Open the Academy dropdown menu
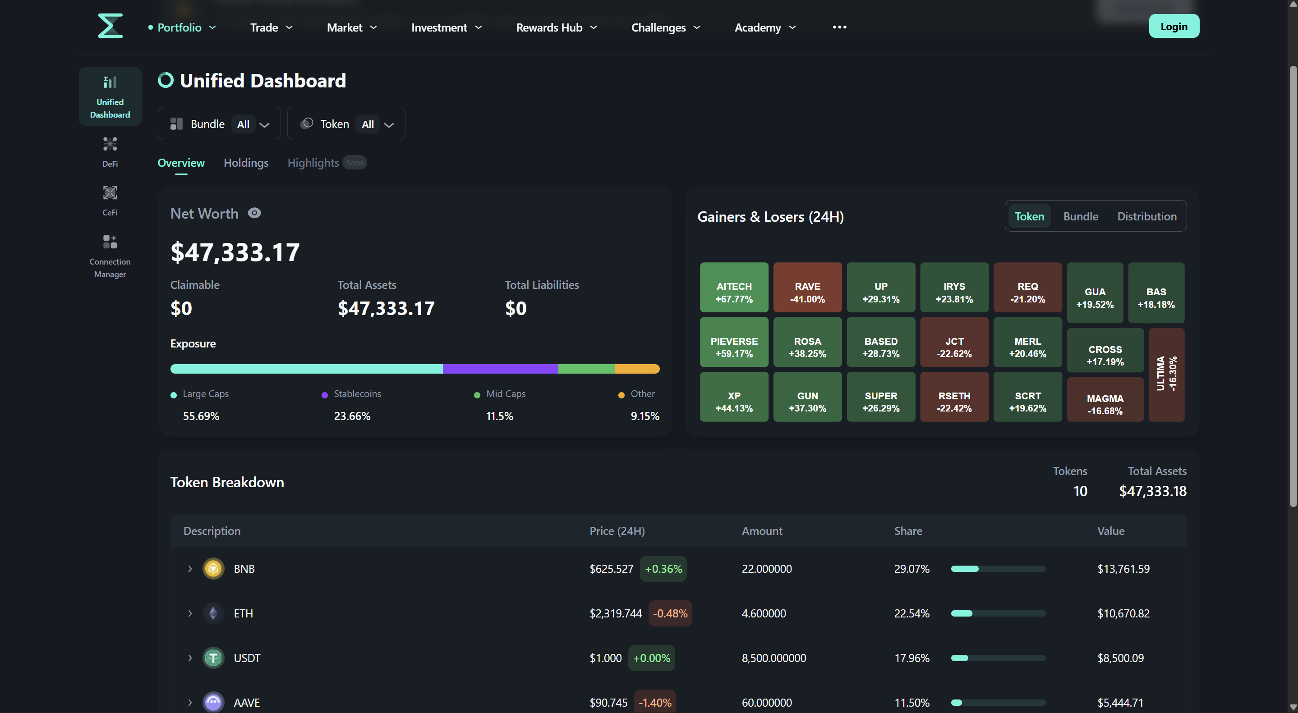 coord(765,27)
